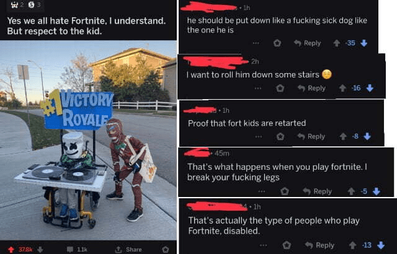Upvote the comment scored -8
The width and height of the screenshot is (397, 254).
coord(343,137)
